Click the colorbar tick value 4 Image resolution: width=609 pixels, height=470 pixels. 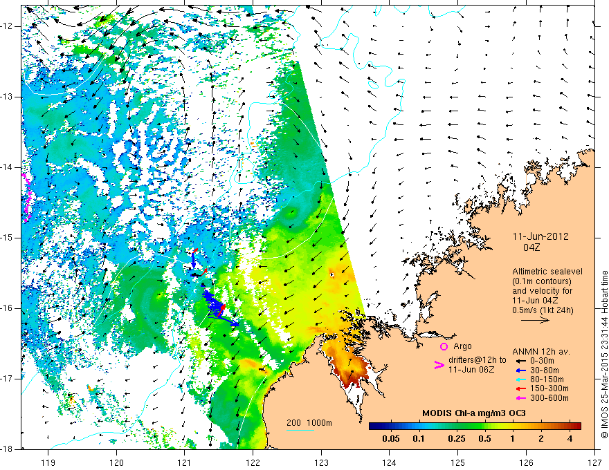(x=570, y=439)
